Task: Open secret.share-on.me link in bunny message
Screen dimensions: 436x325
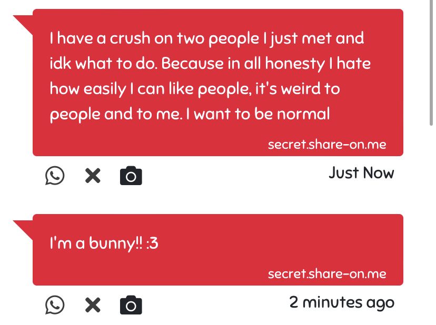Action: 326,273
